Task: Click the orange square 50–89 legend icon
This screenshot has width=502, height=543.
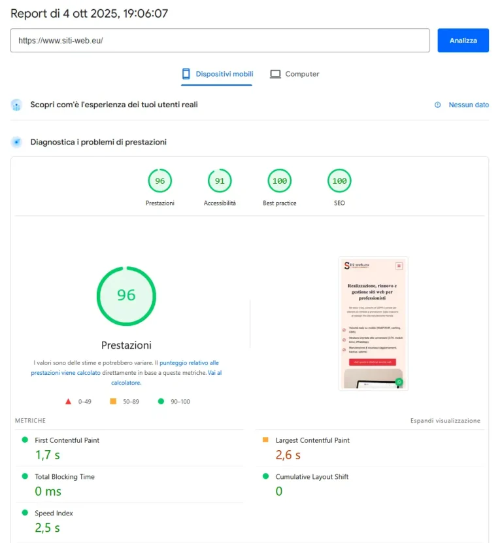Action: 113,402
